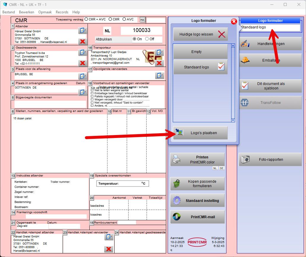The width and height of the screenshot is (306, 257).
Task: Click Huidige logo wissen button
Action: click(201, 34)
